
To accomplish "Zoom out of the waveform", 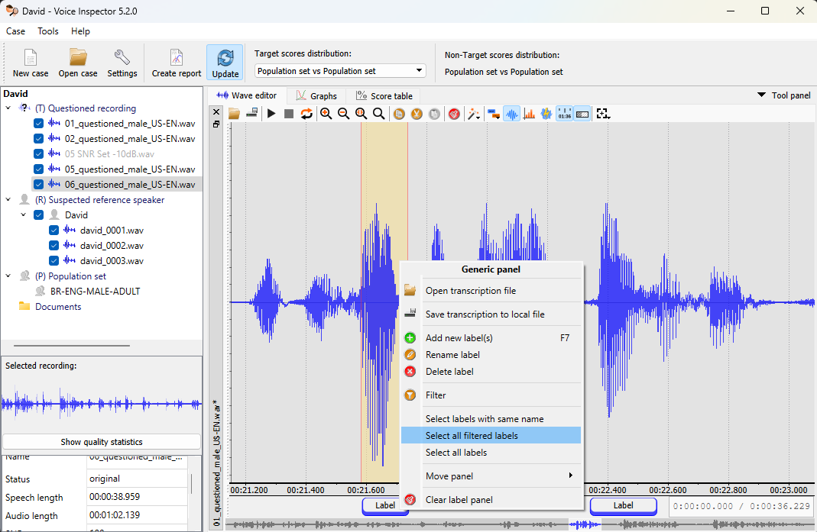I will [x=343, y=114].
